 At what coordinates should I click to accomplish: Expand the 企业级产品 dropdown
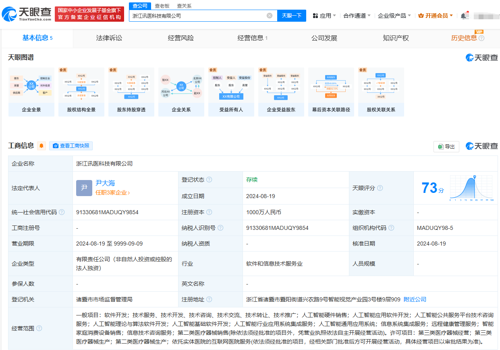[x=394, y=16]
